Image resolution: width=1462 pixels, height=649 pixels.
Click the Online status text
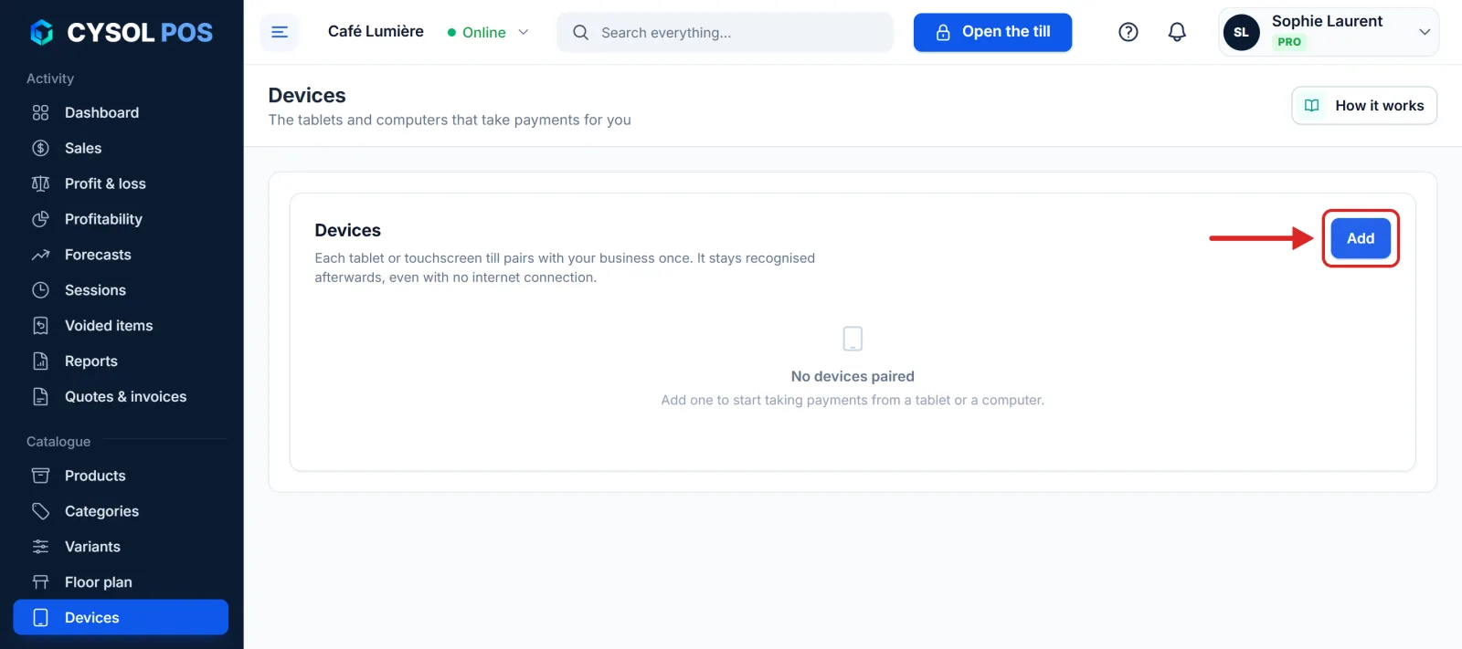pos(484,33)
